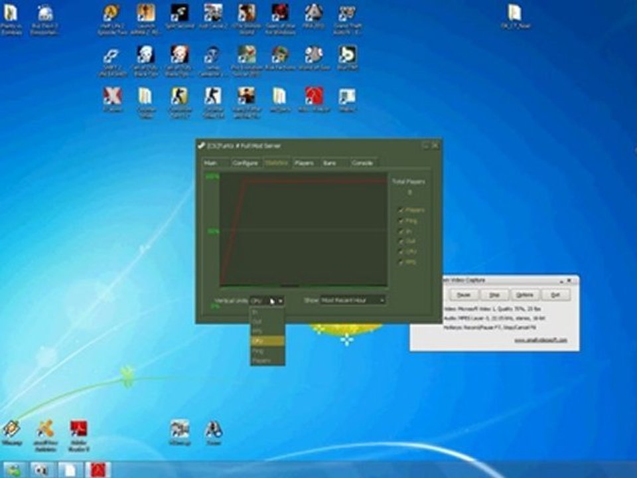Choose In from the vertical units list
Image resolution: width=637 pixels, height=478 pixels.
(267, 312)
